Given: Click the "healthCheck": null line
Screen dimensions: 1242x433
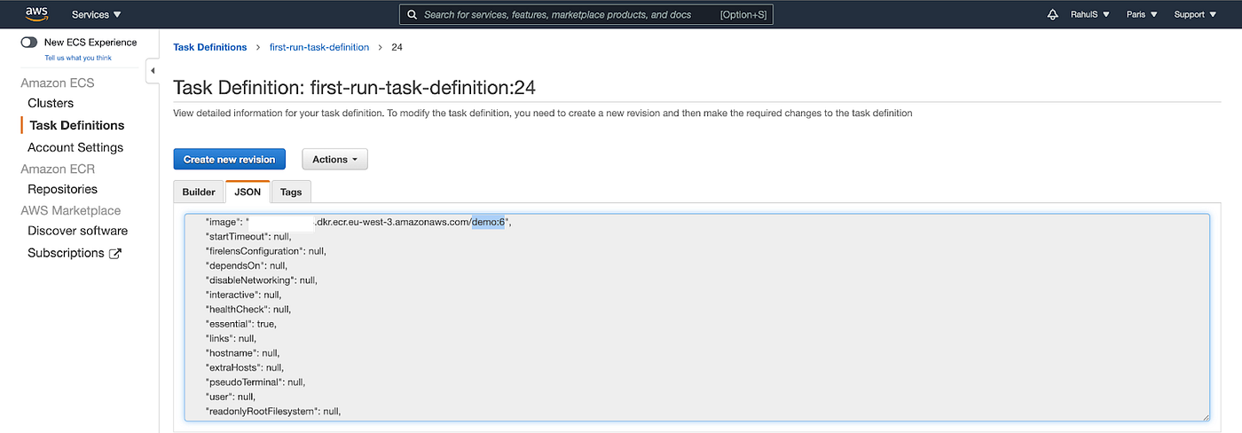Looking at the screenshot, I should pos(248,309).
